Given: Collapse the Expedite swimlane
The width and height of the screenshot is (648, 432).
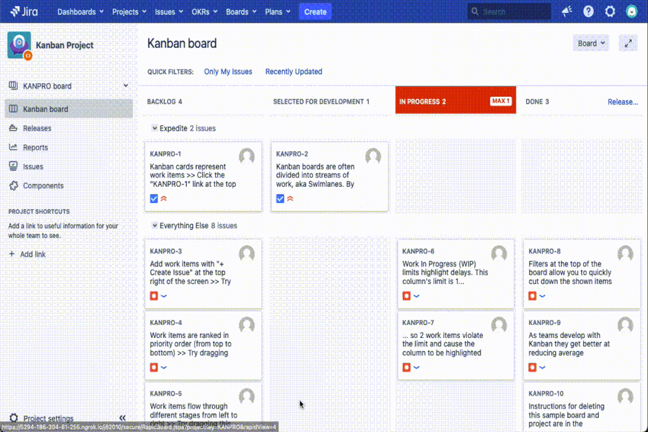Looking at the screenshot, I should pos(154,128).
